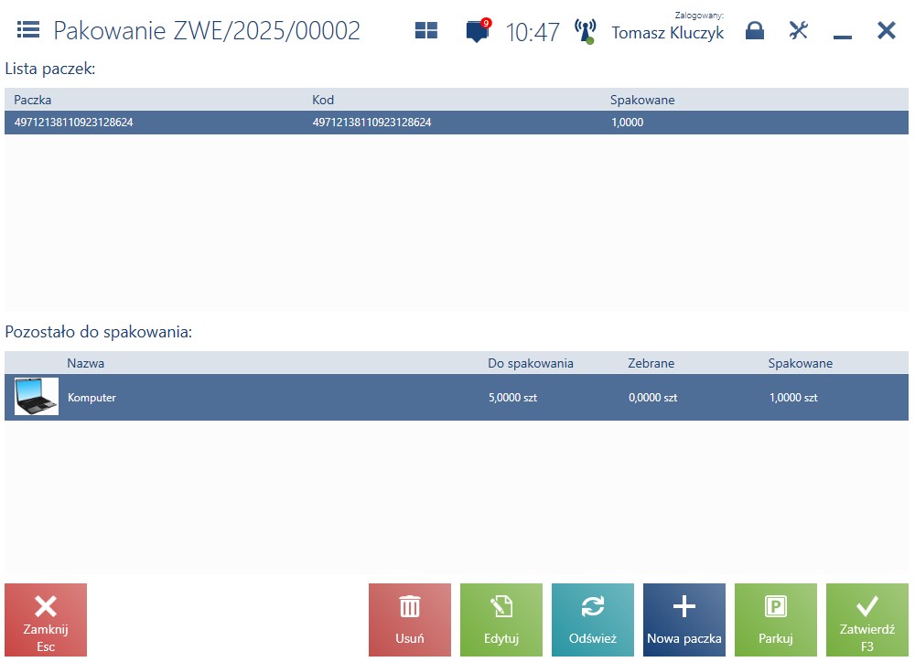Click the Edytuj edit button

point(501,620)
